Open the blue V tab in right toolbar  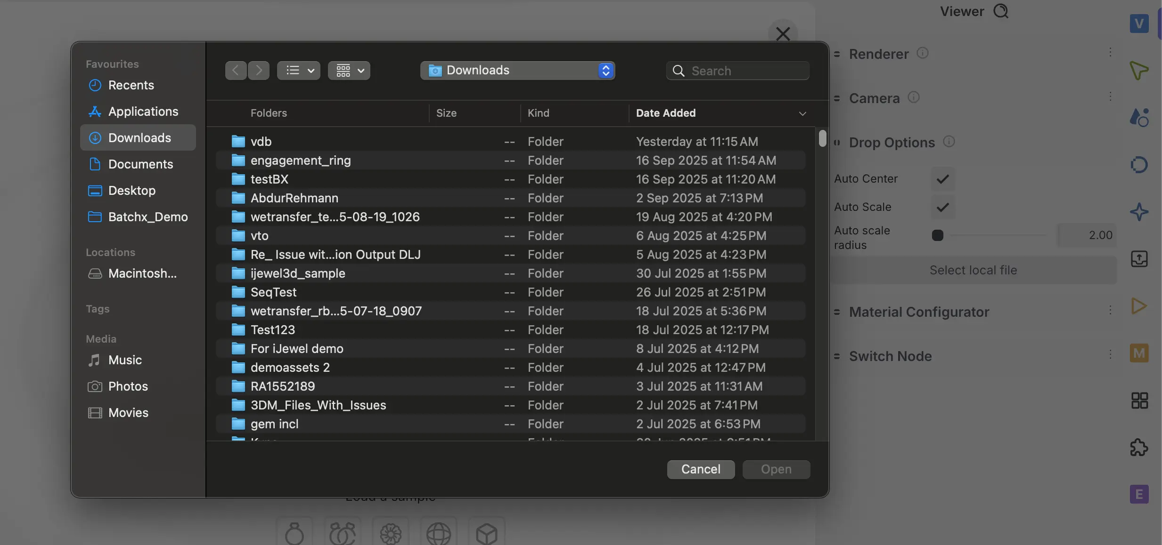(1139, 24)
